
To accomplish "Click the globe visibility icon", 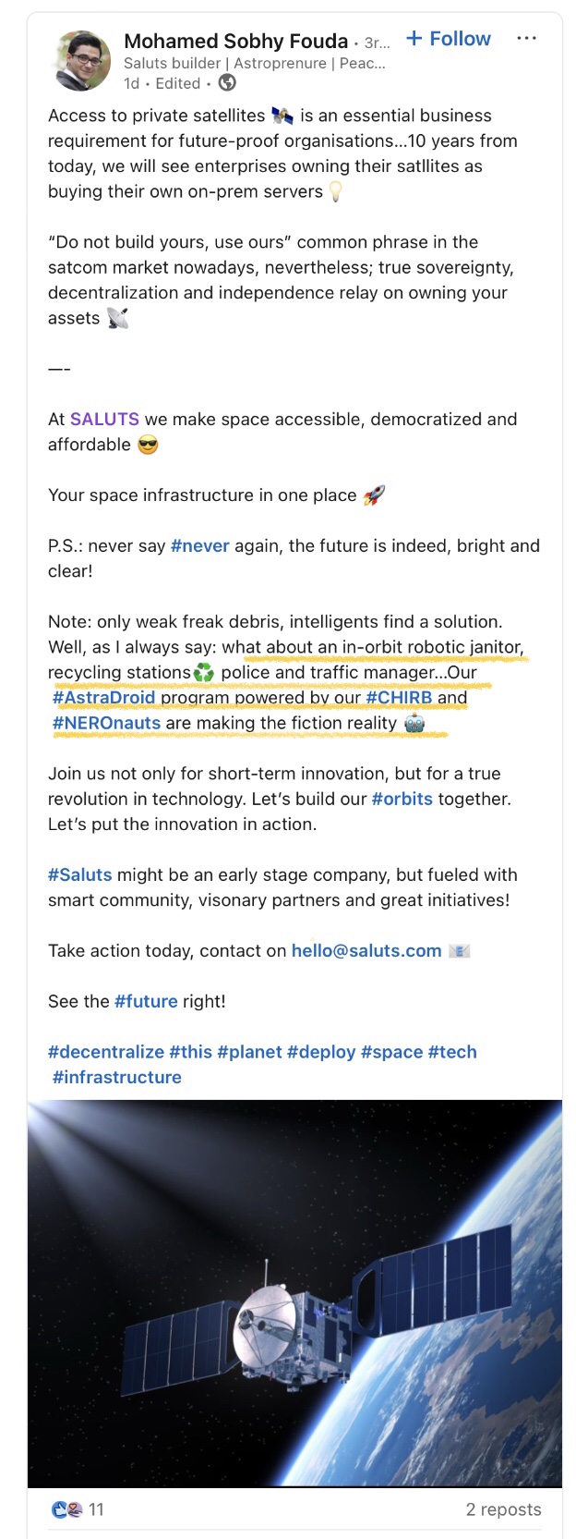I will [x=227, y=83].
